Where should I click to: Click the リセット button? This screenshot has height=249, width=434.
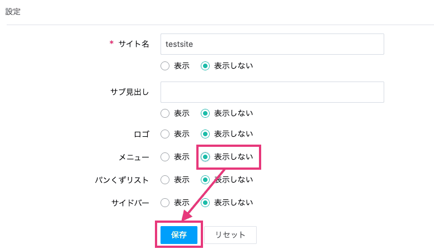[230, 235]
